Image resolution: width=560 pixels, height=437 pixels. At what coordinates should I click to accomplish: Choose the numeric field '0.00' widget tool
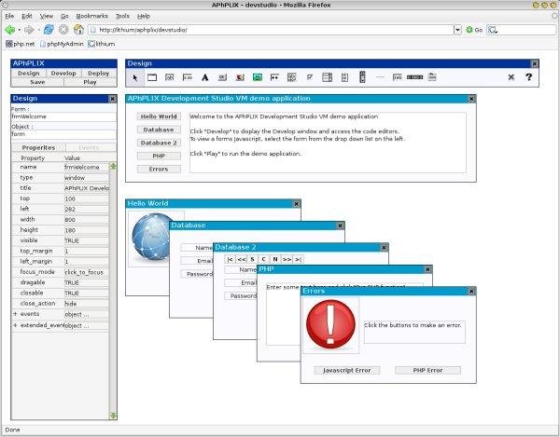pyautogui.click(x=188, y=77)
